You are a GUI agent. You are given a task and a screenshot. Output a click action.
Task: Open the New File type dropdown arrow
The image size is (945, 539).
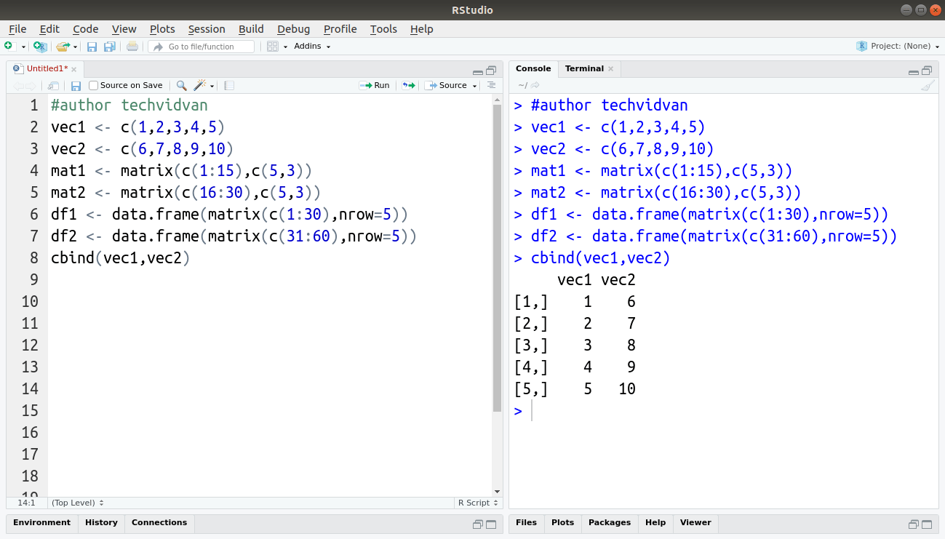[23, 47]
